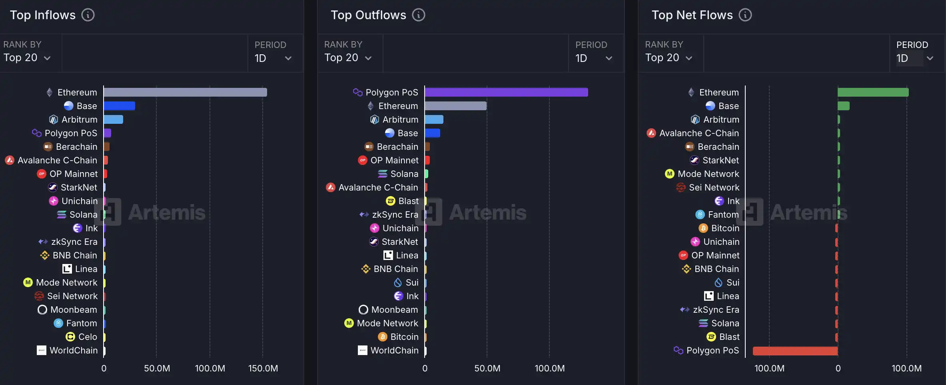This screenshot has width=946, height=385.
Task: Click Polygon PoS logo in Top Outflows
Action: [358, 92]
